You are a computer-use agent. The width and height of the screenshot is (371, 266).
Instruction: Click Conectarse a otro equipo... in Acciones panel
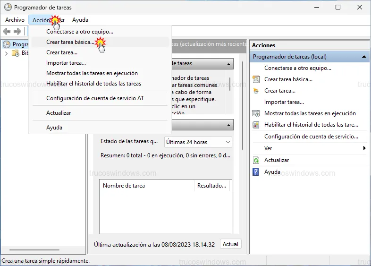(x=297, y=68)
